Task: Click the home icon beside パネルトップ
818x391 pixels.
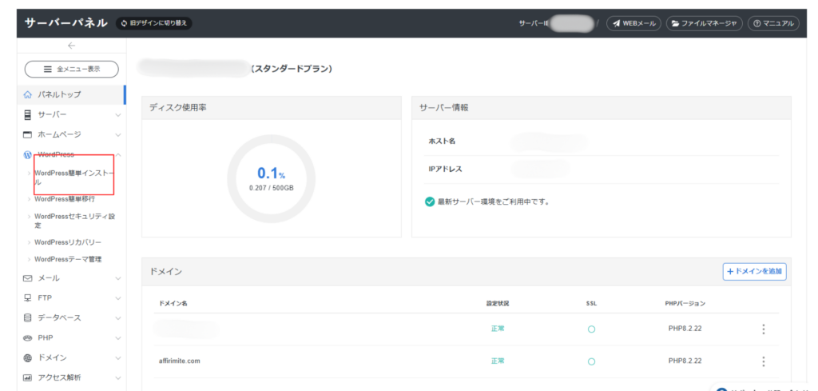Action: (x=28, y=95)
